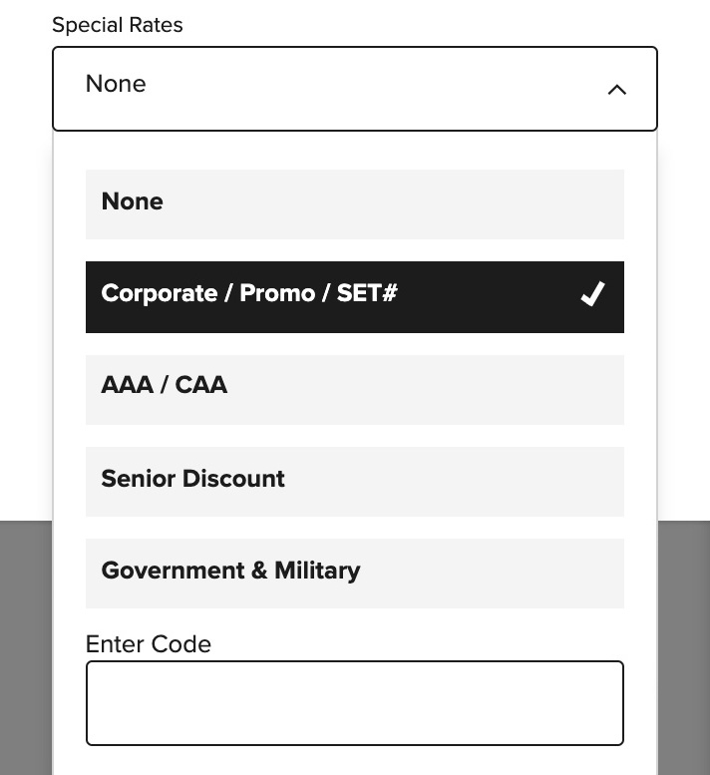Click the Military word in Government option

(317, 571)
